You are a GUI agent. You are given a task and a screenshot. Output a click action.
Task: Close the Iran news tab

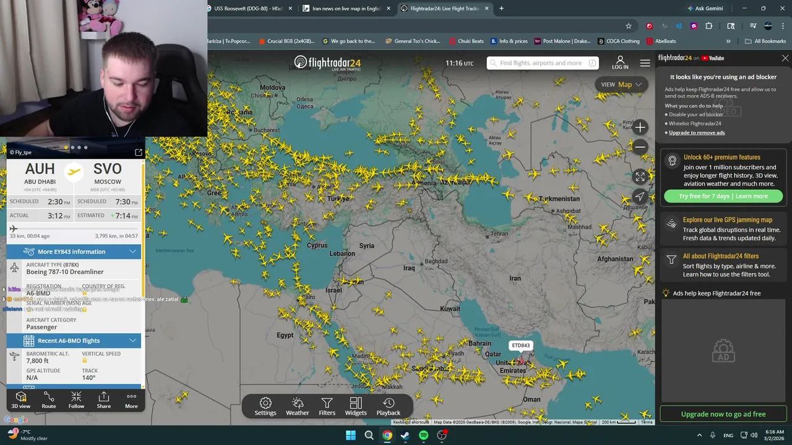click(x=389, y=9)
